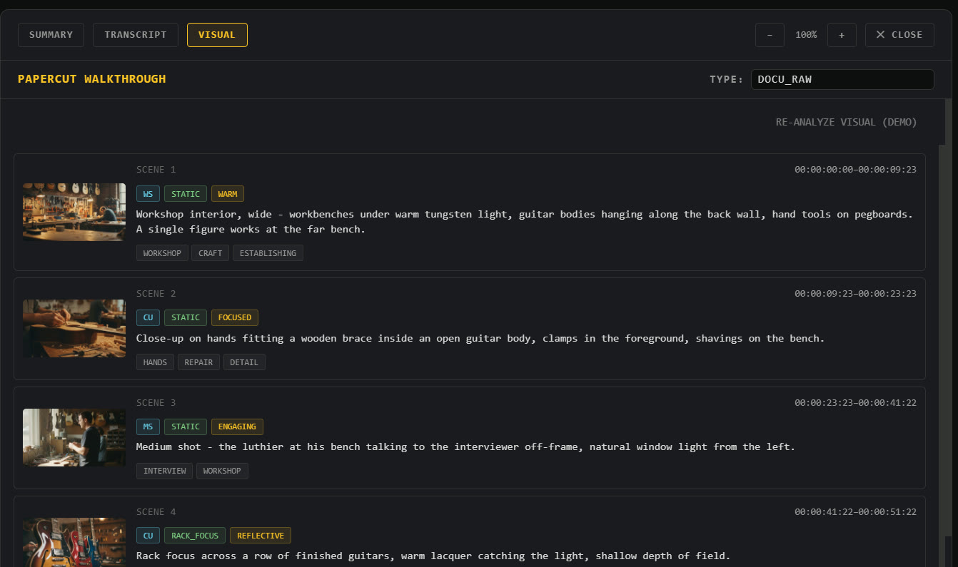
Task: Click the RACK_FOCUS tag
Action: [x=195, y=536]
